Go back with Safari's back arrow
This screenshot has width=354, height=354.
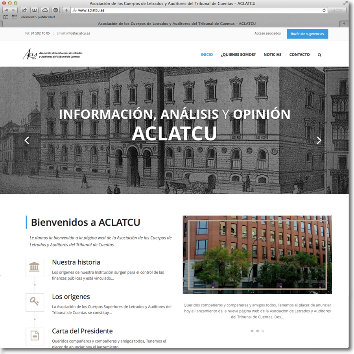[6, 10]
